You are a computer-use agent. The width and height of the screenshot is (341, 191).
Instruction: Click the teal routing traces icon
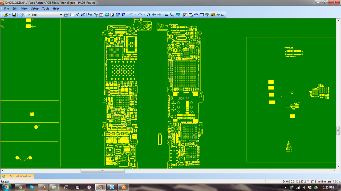point(118,15)
